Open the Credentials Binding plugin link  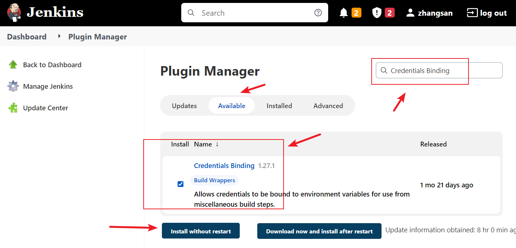coord(224,165)
